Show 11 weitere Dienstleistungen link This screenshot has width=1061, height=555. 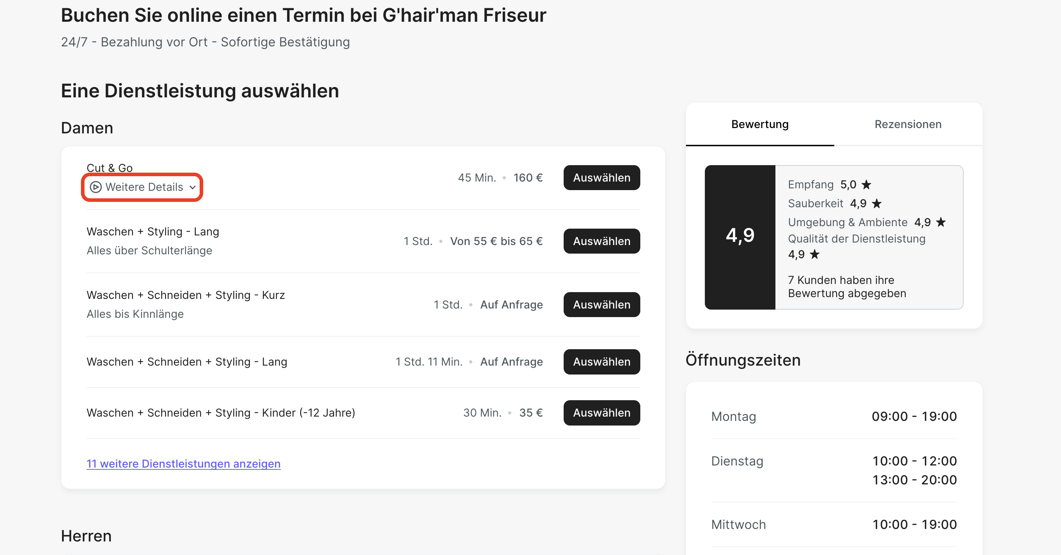[x=183, y=464]
